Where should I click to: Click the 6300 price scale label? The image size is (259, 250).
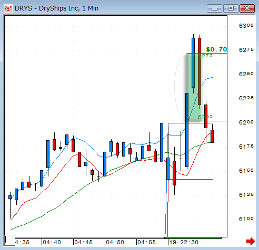click(246, 26)
